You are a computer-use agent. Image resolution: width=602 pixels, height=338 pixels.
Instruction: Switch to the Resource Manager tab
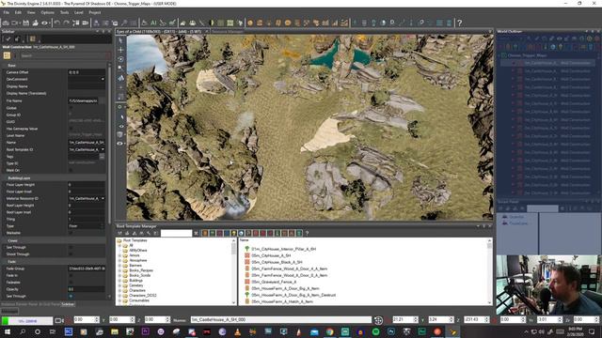coord(228,32)
